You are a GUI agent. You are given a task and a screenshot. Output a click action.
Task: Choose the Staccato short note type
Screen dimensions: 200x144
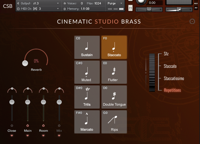coord(170,66)
